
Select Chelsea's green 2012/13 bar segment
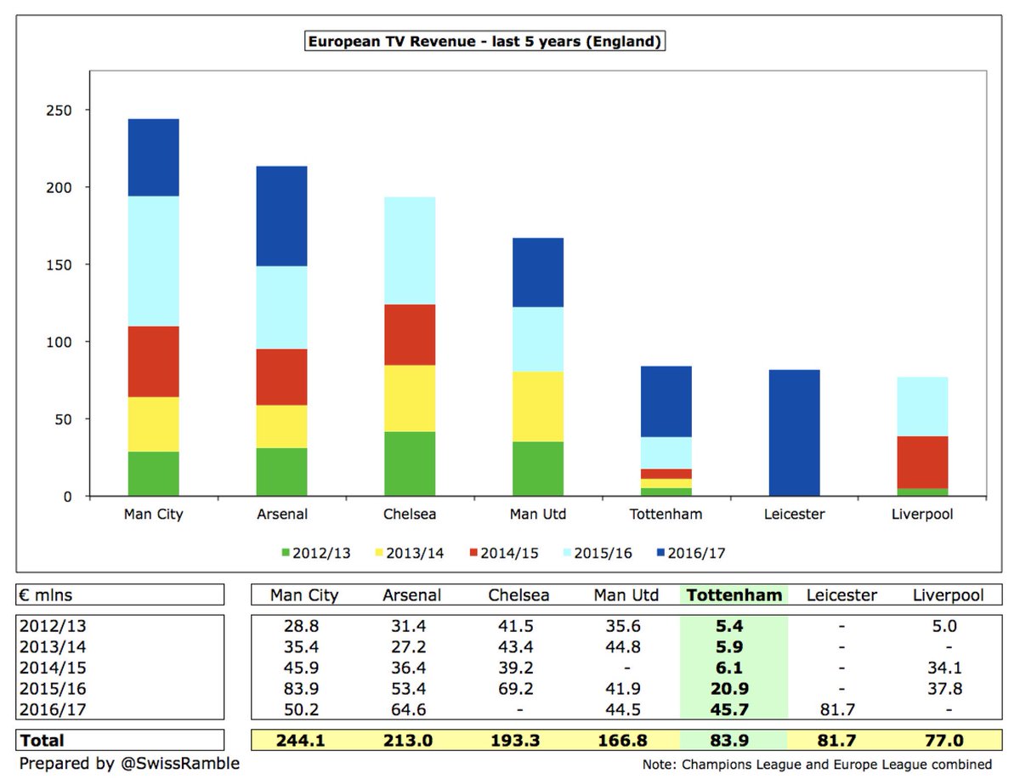(410, 464)
